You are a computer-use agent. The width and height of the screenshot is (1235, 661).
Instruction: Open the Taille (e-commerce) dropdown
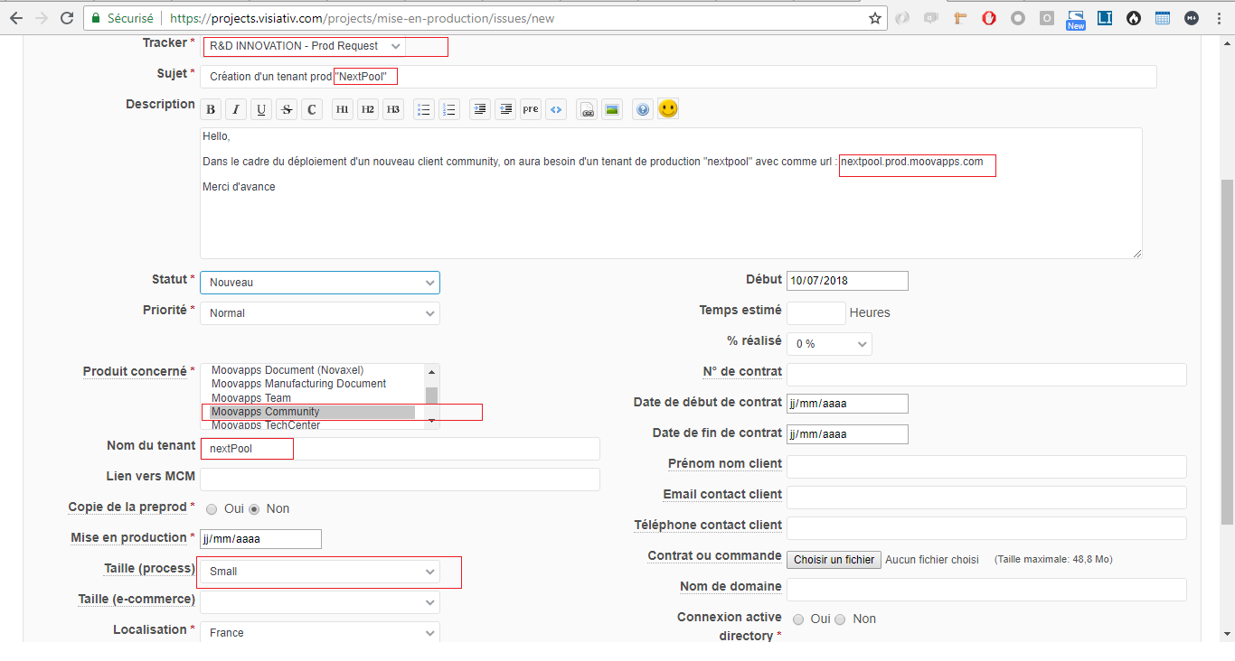(320, 602)
